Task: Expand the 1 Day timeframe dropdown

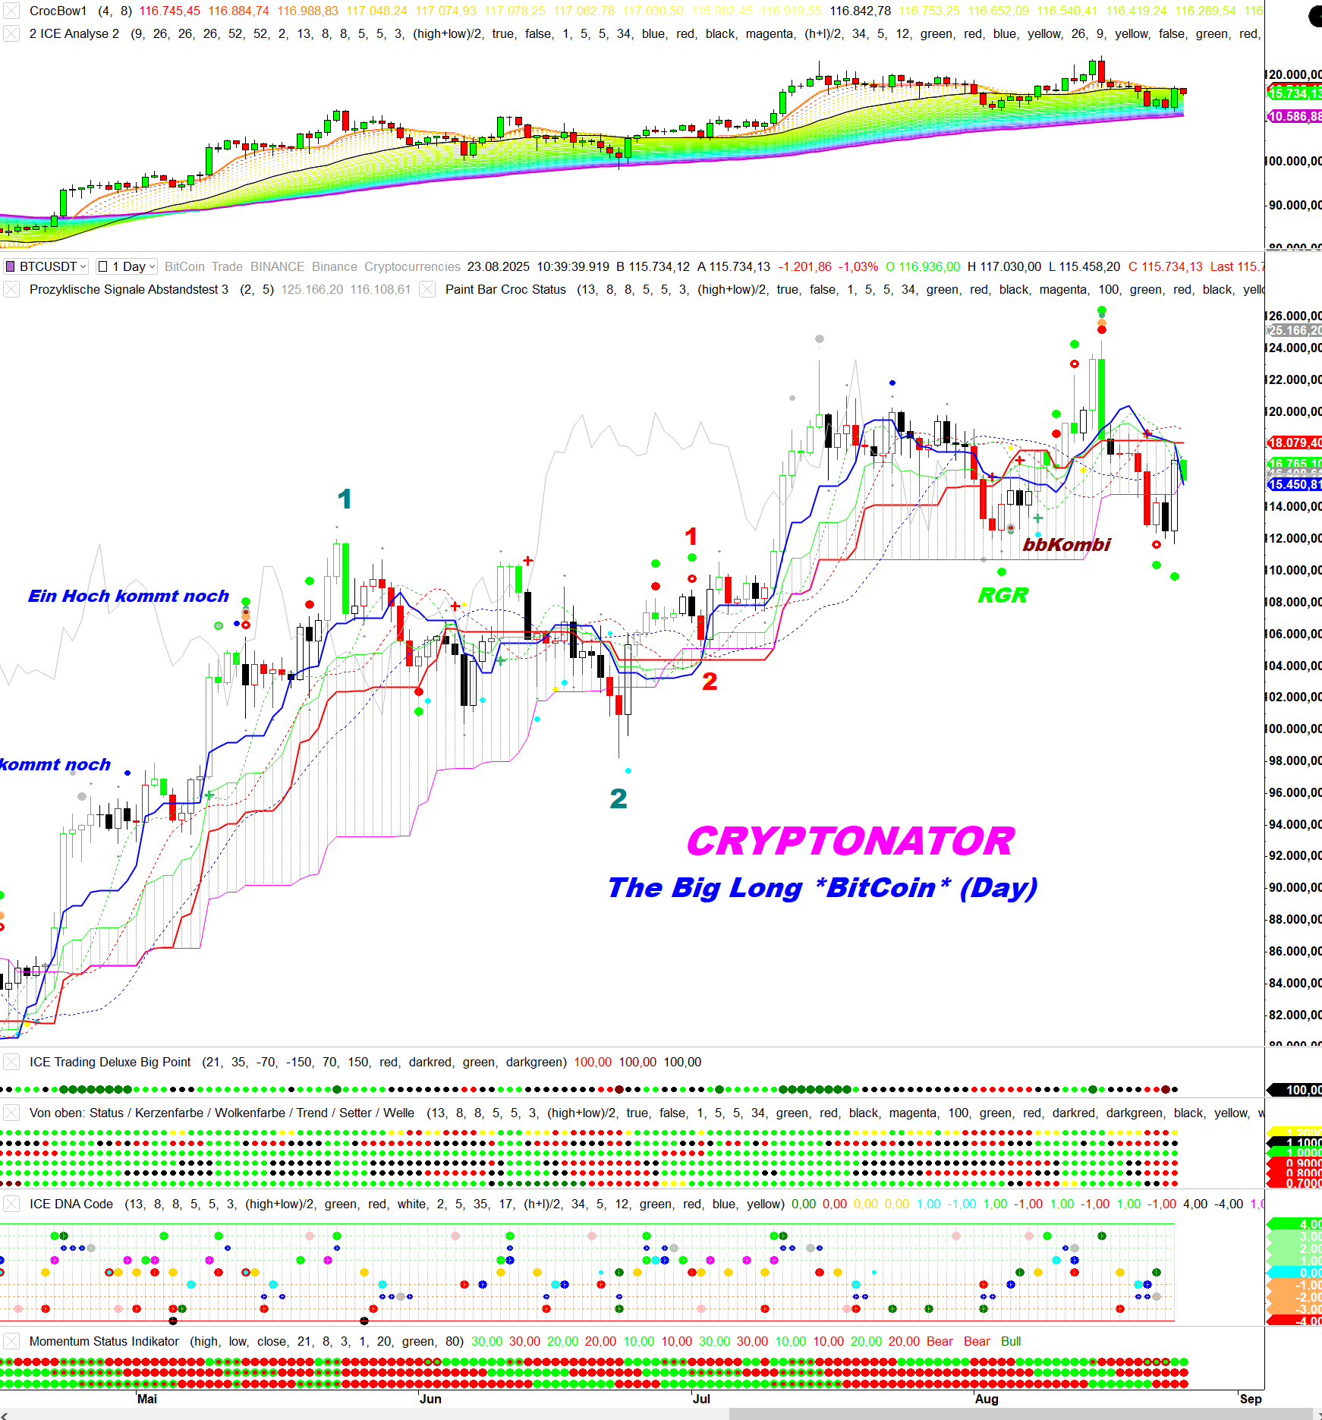Action: tap(152, 267)
